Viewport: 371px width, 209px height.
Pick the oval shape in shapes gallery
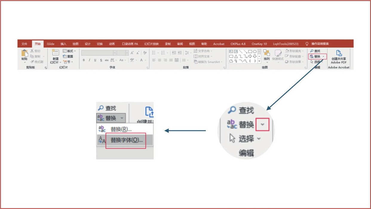(x=255, y=52)
